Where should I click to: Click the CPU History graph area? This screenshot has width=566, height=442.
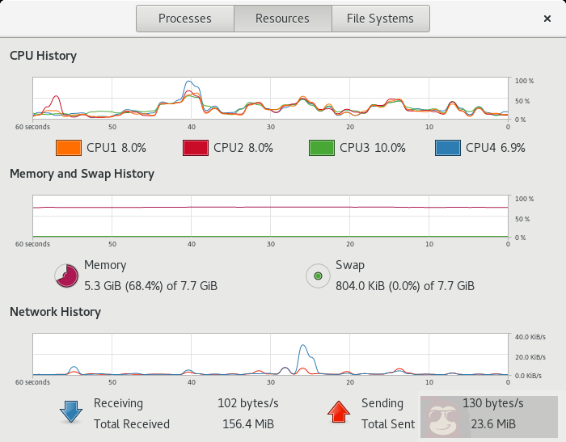tap(270, 99)
